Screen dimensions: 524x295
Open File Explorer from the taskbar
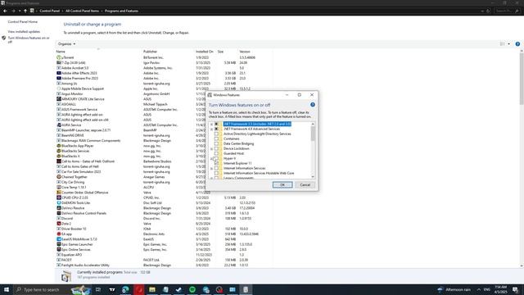152,289
